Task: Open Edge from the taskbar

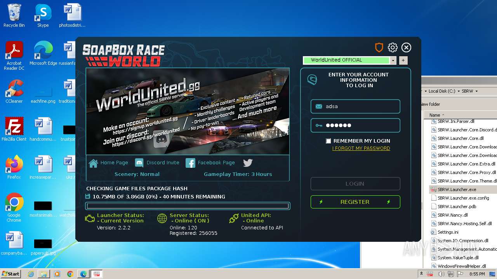Action: (83, 274)
